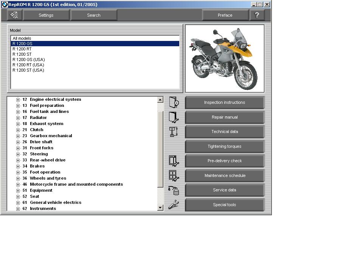Open the Preface button
Image resolution: width=363 pixels, height=274 pixels.
[x=225, y=15]
